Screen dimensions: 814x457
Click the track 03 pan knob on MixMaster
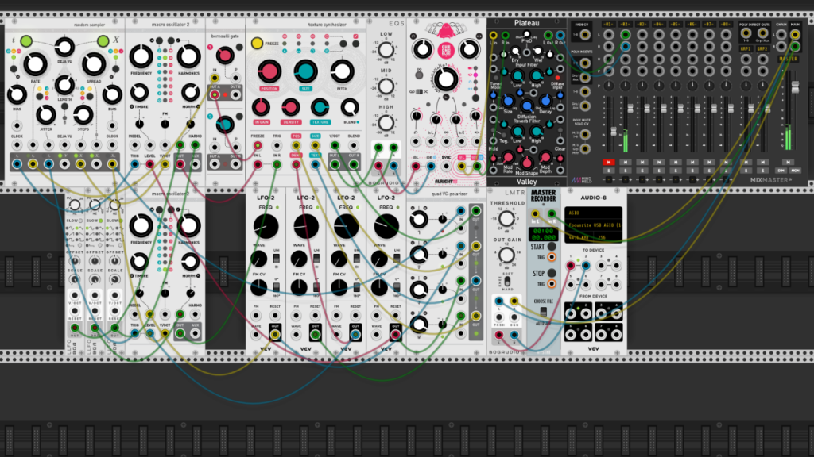[642, 85]
